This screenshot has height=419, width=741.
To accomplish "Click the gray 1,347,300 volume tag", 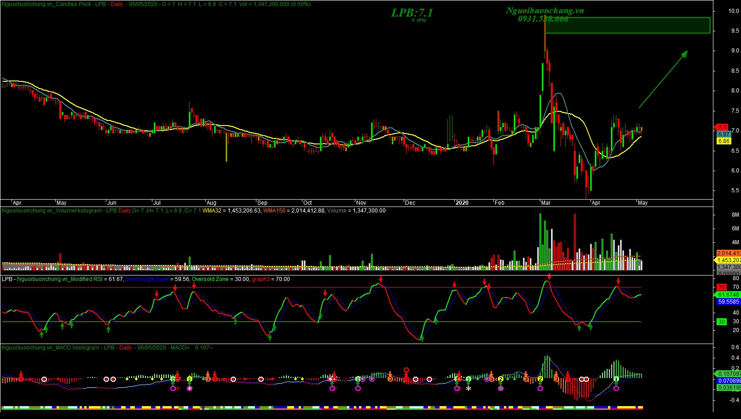I will 729,267.
